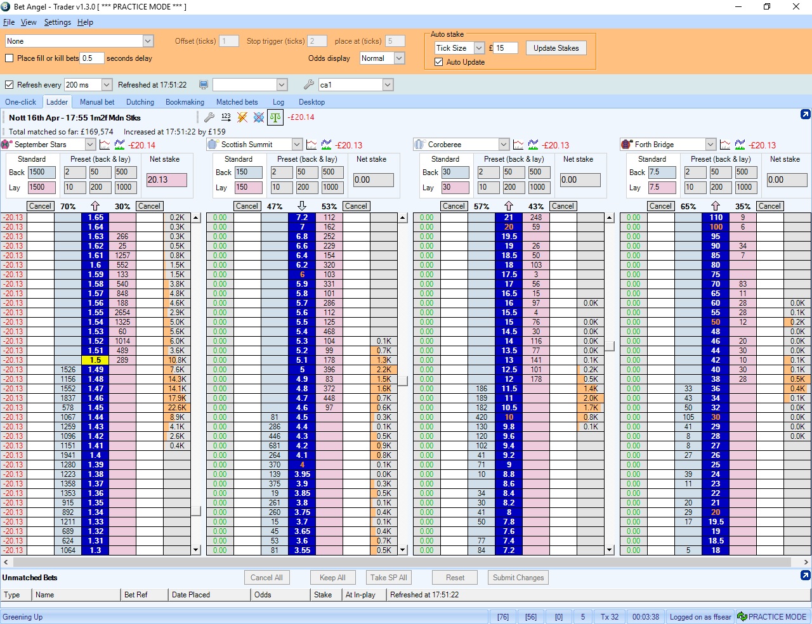The width and height of the screenshot is (812, 624).
Task: Switch to the One-click tab
Action: pos(21,102)
